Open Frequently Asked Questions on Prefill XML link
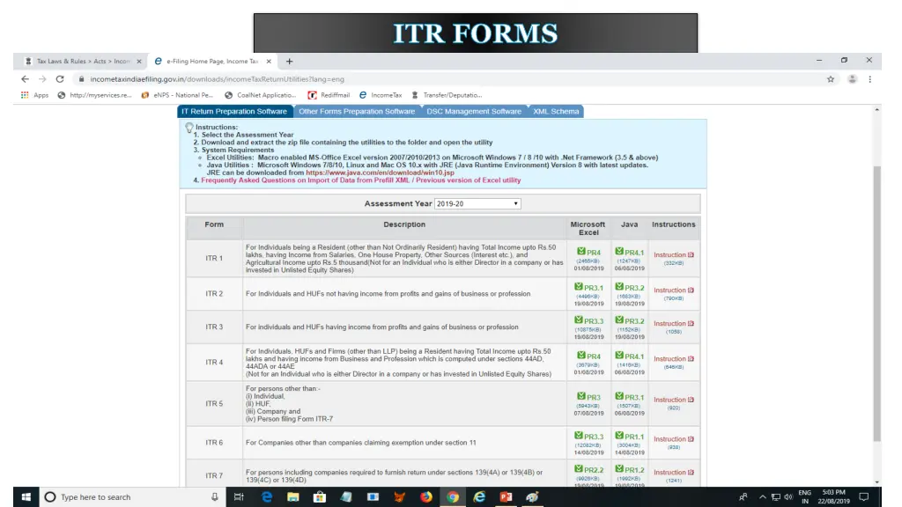The width and height of the screenshot is (902, 507). (360, 180)
